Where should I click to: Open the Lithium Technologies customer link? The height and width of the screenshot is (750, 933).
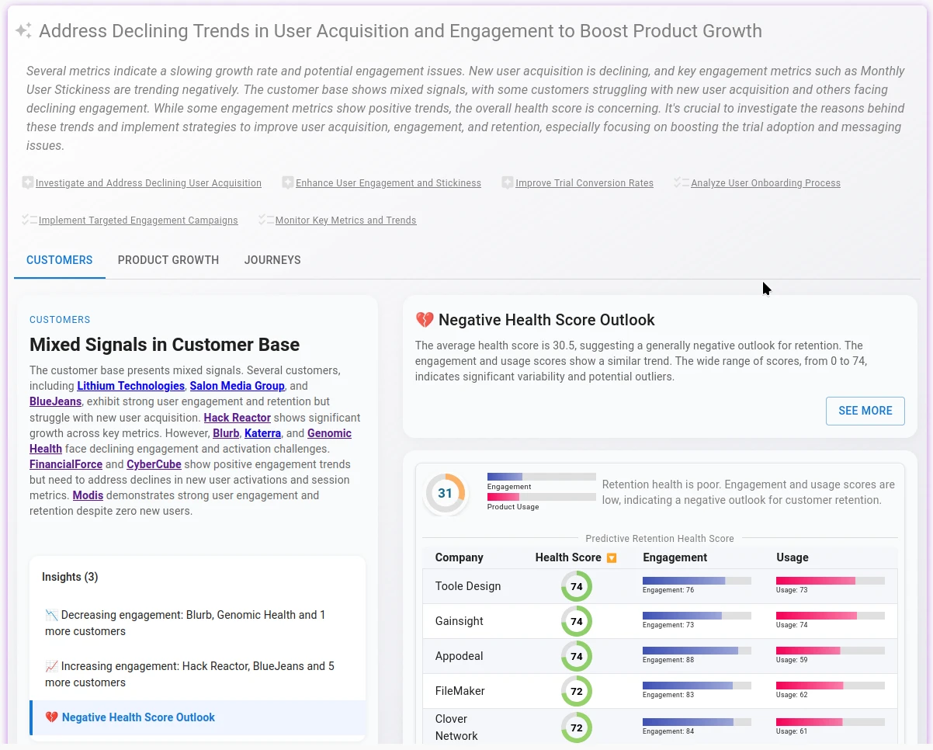tap(130, 386)
